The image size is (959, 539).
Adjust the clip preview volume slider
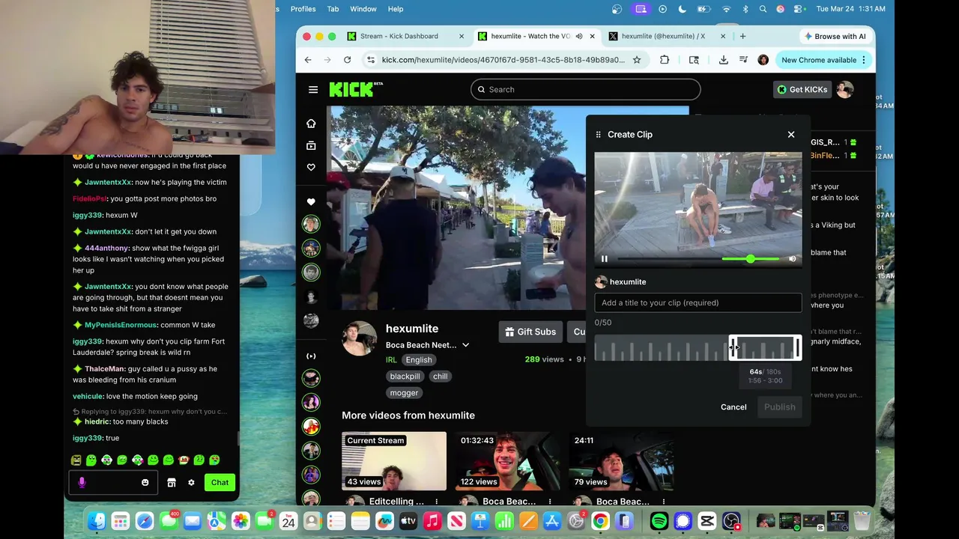pyautogui.click(x=751, y=259)
